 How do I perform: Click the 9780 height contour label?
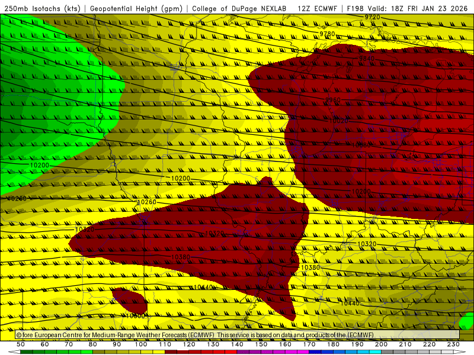point(327,34)
